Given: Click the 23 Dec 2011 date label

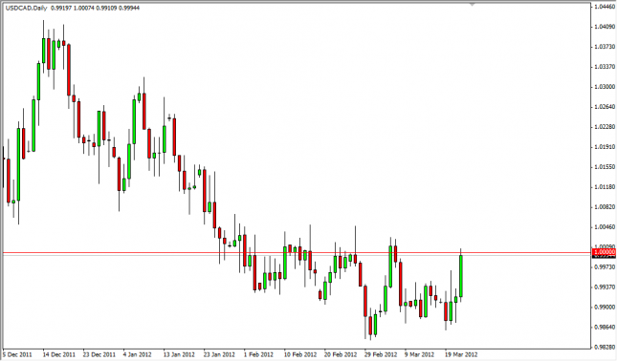Looking at the screenshot, I should tap(99, 354).
